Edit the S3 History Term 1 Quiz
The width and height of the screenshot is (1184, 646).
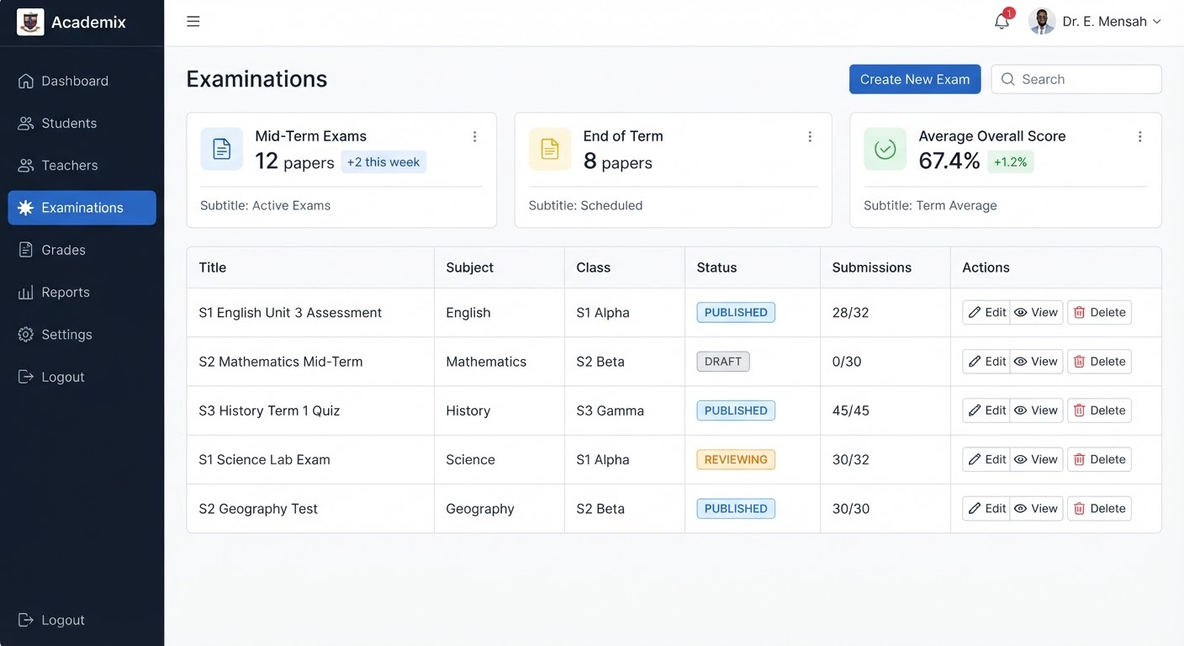coord(986,410)
